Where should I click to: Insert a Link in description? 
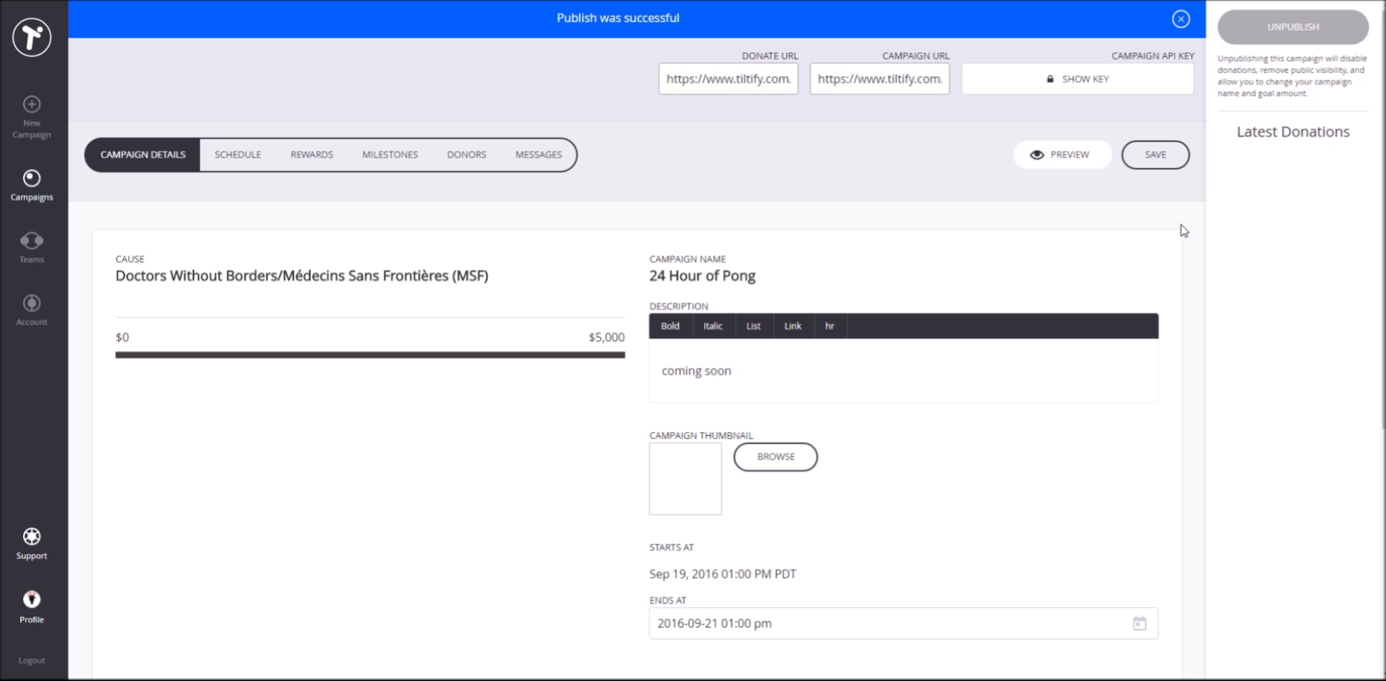(793, 326)
